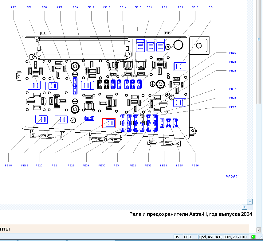
Task: Click the FE33 label at bottom
Action: pyautogui.click(x=148, y=165)
